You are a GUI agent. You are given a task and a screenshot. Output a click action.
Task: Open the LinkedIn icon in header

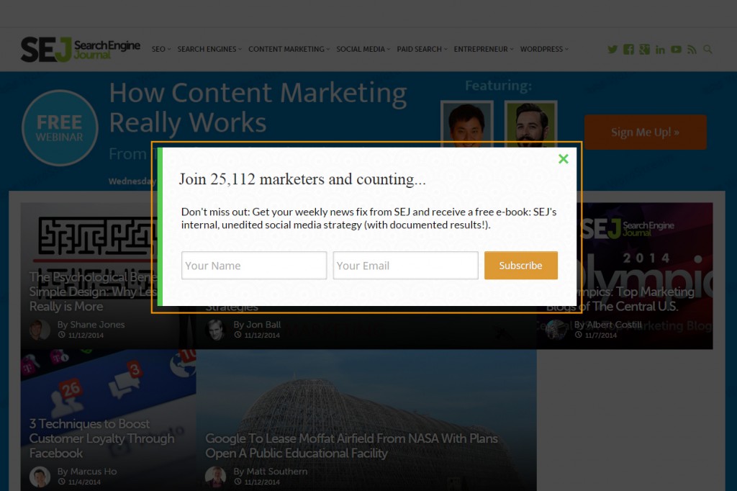tap(660, 50)
